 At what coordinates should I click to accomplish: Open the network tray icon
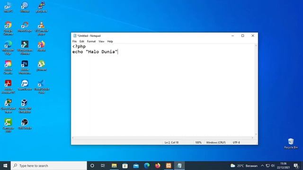(267, 166)
